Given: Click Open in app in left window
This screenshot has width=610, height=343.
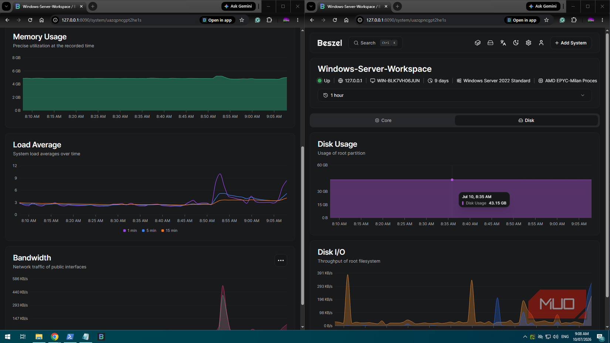Looking at the screenshot, I should tap(217, 20).
